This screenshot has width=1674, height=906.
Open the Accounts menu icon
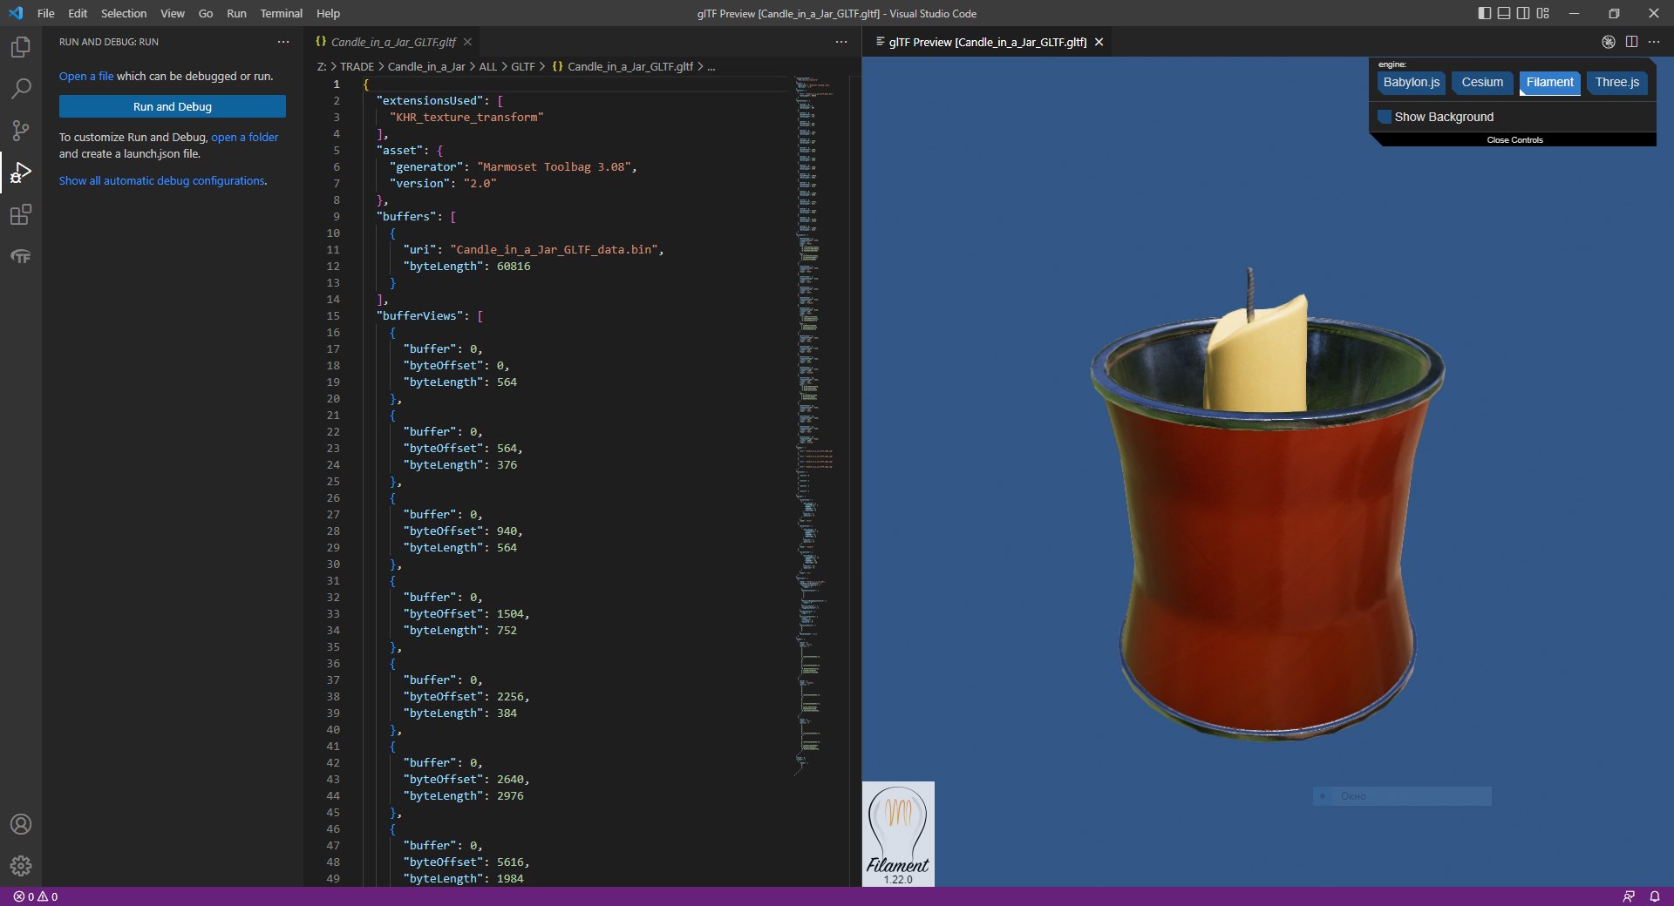click(21, 824)
